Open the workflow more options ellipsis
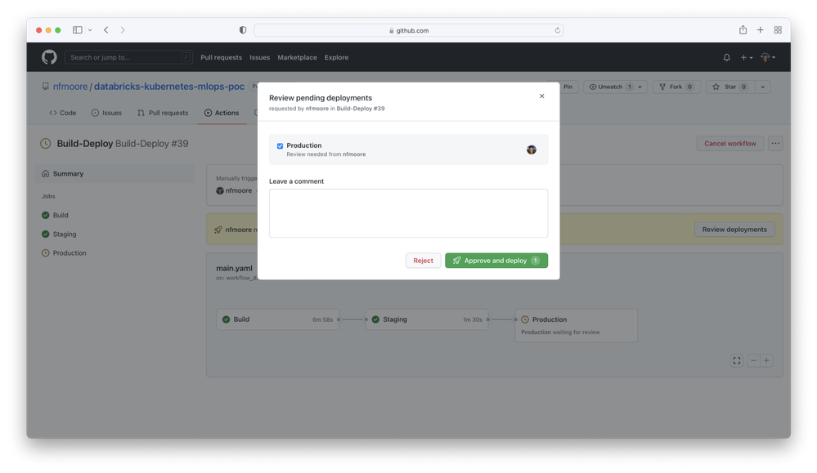817x473 pixels. [x=775, y=144]
